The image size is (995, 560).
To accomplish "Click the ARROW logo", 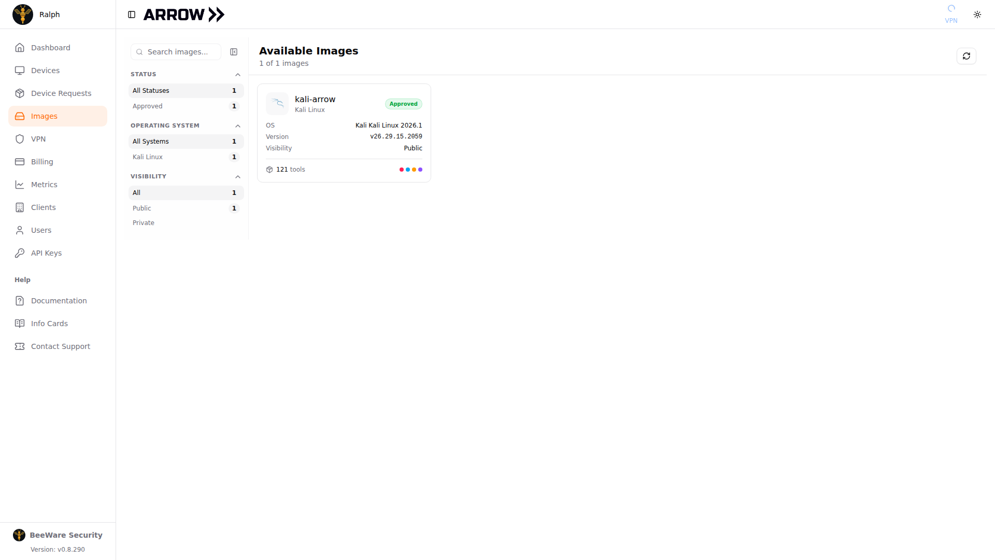I will (184, 15).
